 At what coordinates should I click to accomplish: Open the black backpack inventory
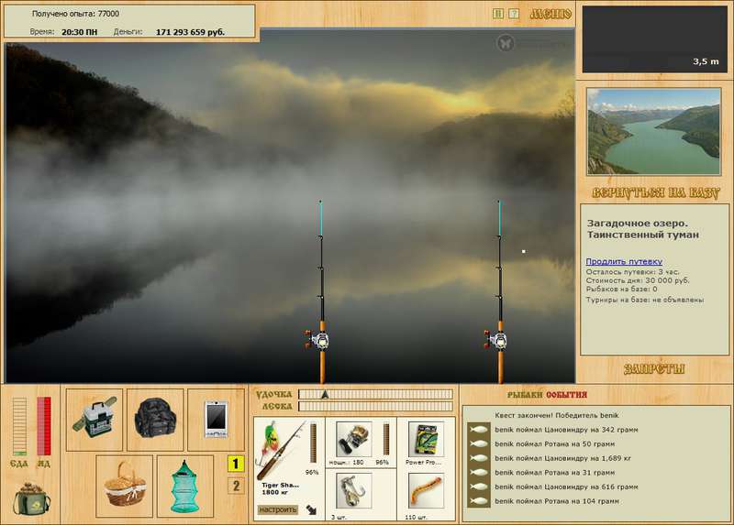pyautogui.click(x=155, y=420)
